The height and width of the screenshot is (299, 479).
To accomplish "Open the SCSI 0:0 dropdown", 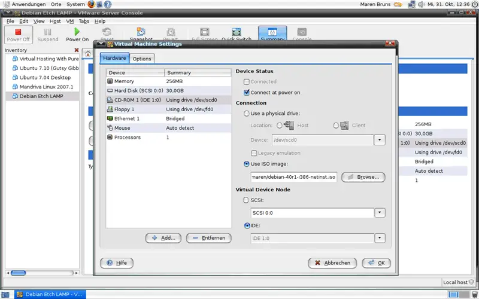I will pyautogui.click(x=380, y=213).
